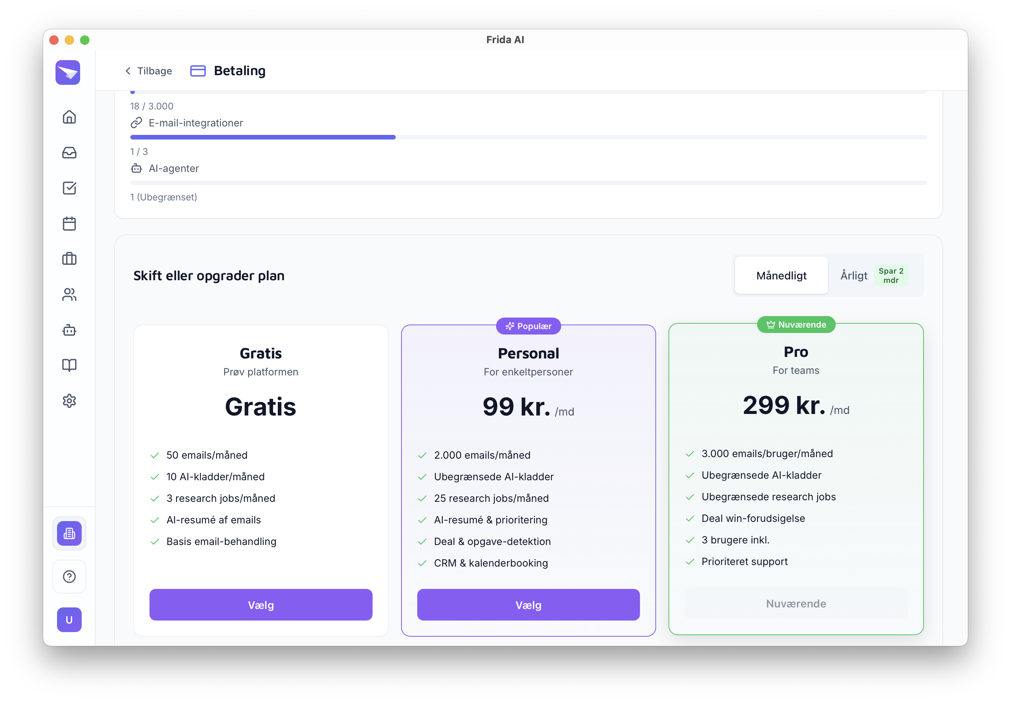Click the Nuværende button on Pro
The image size is (1011, 703).
pyautogui.click(x=795, y=604)
